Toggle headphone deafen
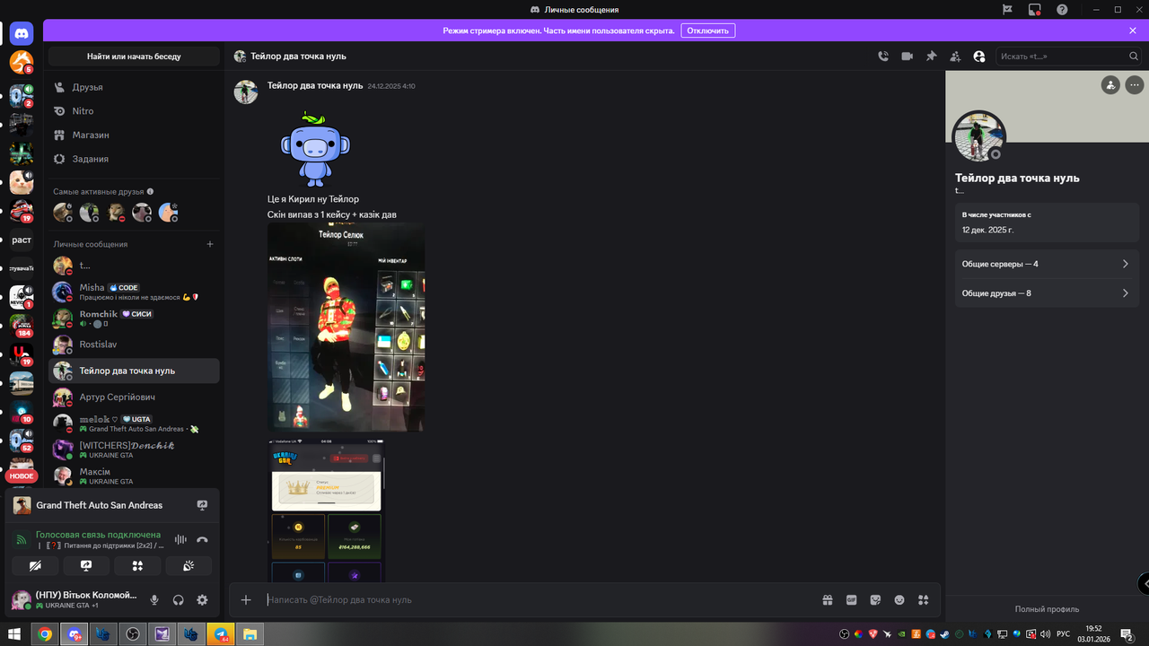 click(x=178, y=600)
